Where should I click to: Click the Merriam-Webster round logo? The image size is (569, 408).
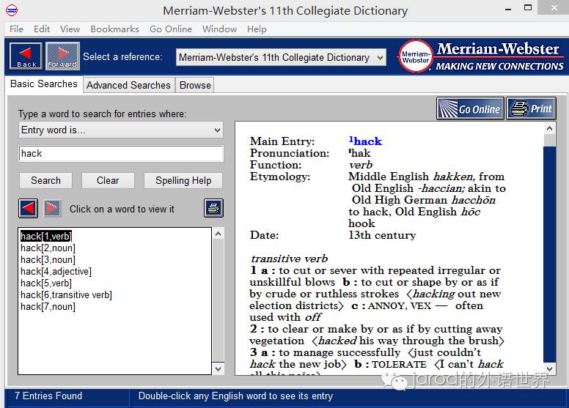tap(416, 56)
